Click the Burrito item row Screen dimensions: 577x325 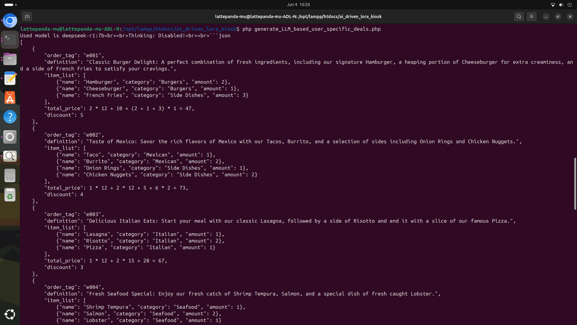[x=140, y=161]
